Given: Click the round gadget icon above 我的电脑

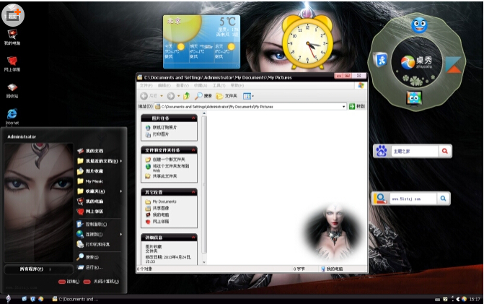Looking at the screenshot, I should pyautogui.click(x=13, y=14).
